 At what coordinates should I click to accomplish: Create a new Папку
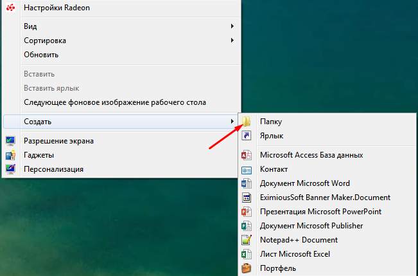(x=327, y=122)
